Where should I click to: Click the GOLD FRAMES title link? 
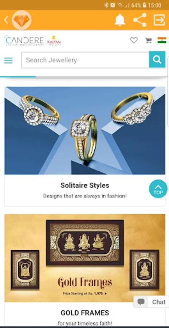(x=85, y=313)
